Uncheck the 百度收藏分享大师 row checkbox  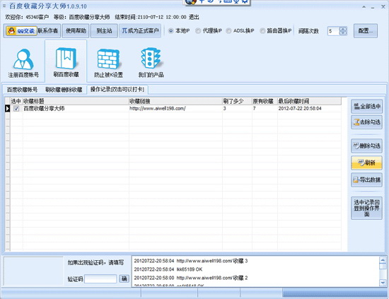[16, 108]
